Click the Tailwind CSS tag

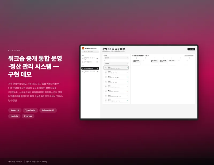point(48,110)
